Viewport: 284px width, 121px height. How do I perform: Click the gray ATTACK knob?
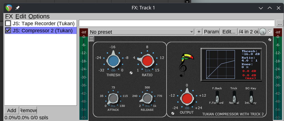(x=113, y=98)
